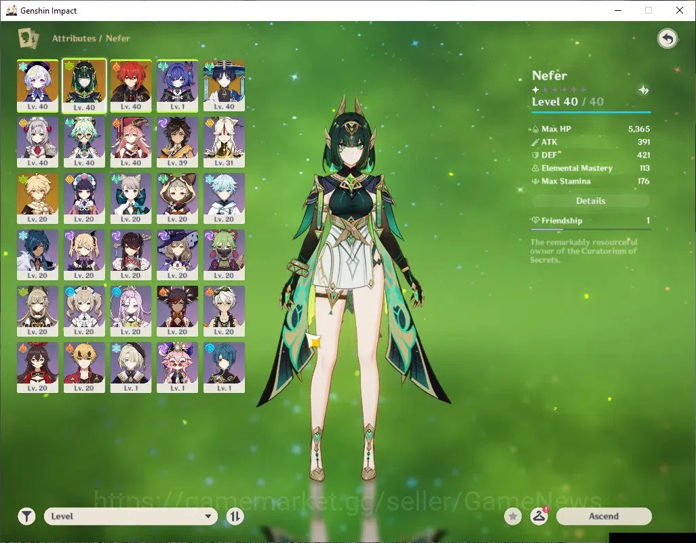Open the character filter funnel icon

tap(26, 517)
